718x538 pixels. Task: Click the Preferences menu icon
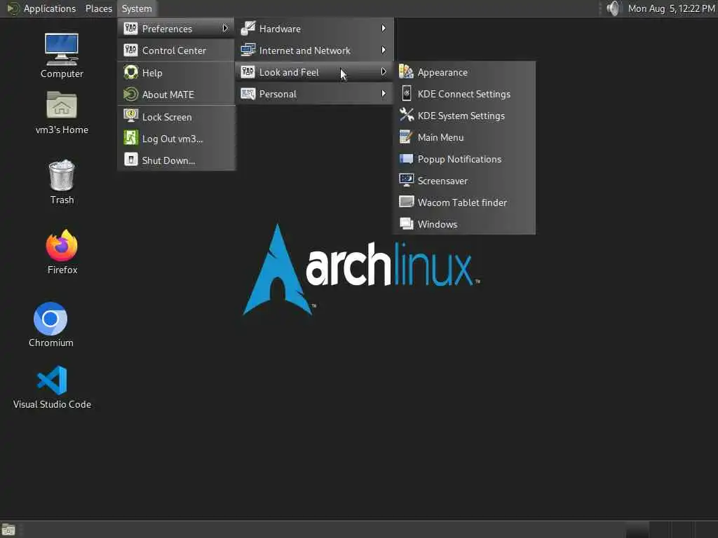130,28
